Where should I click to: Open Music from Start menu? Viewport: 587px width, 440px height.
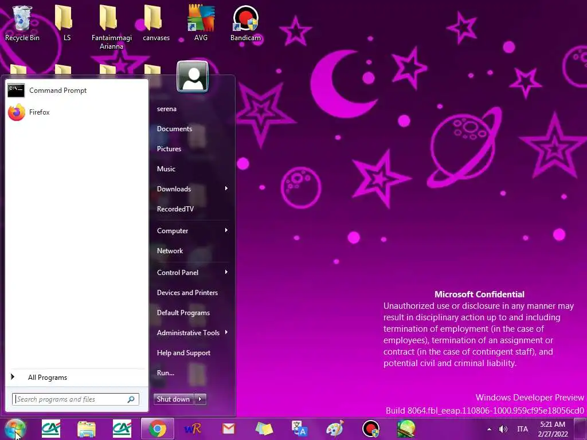tap(166, 169)
